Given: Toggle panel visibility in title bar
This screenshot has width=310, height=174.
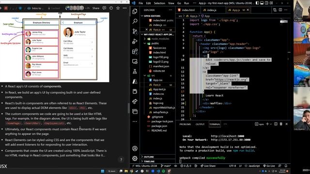Looking at the screenshot, I should tap(262, 3).
